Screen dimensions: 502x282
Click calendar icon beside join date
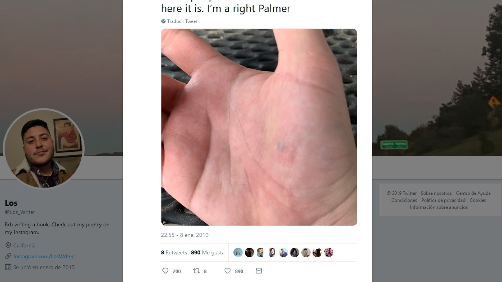click(x=8, y=267)
